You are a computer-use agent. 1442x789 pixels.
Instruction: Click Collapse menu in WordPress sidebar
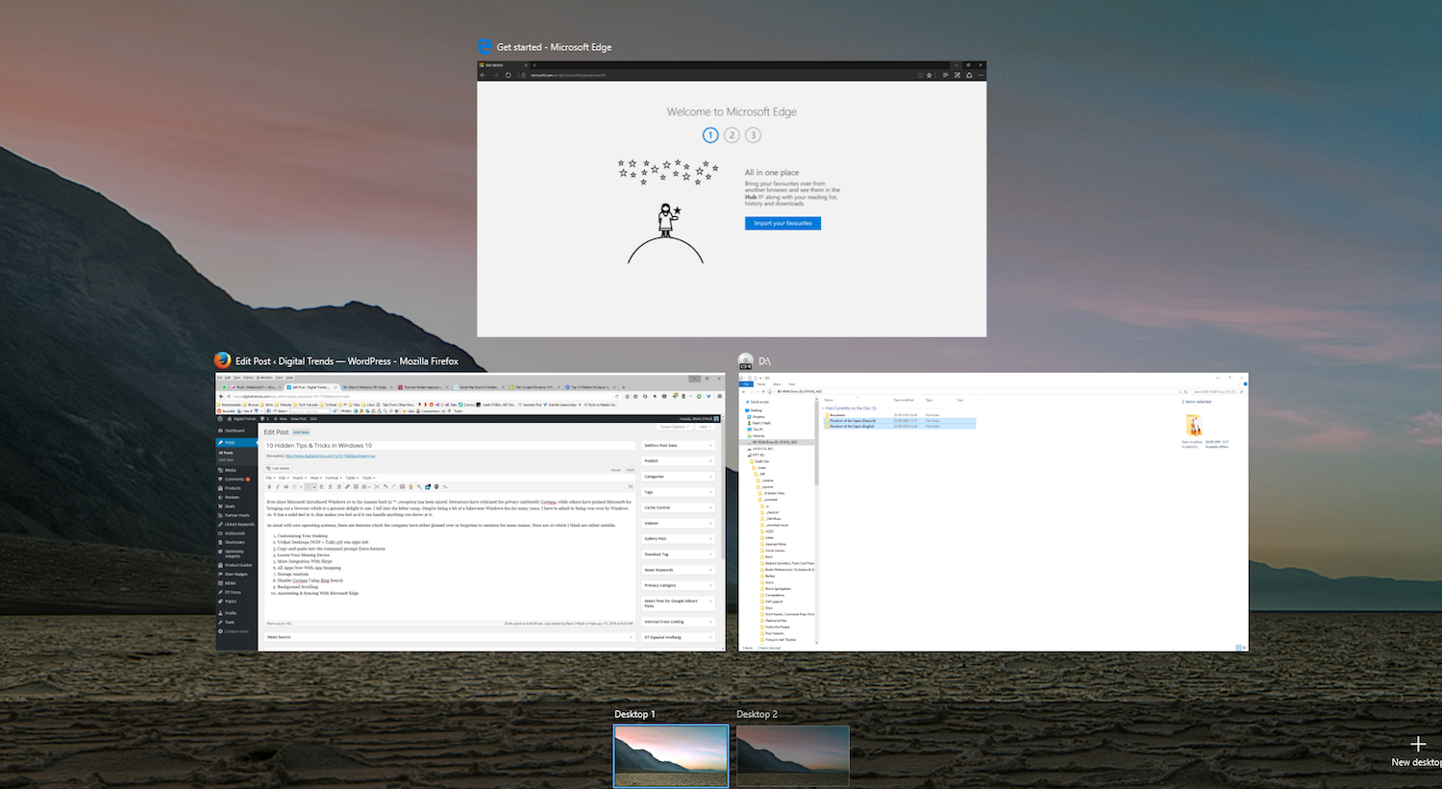pyautogui.click(x=236, y=631)
